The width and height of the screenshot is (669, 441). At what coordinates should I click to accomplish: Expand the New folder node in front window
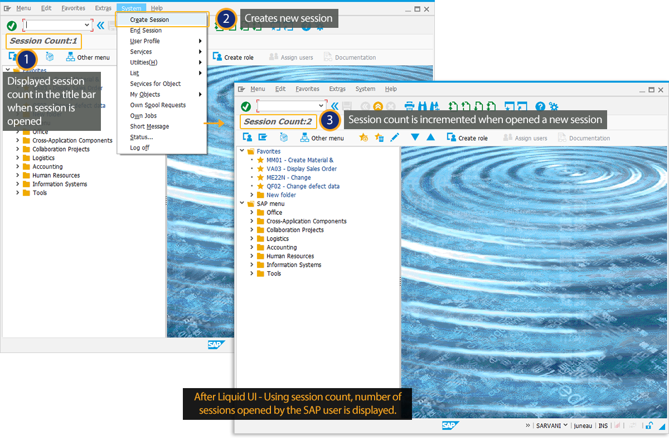point(251,195)
